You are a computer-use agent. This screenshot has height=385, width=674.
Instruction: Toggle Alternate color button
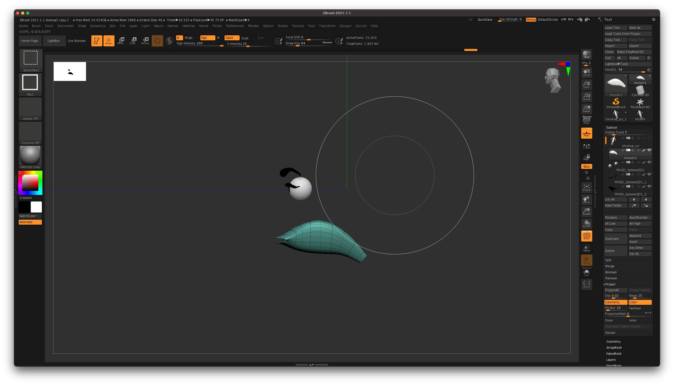click(x=30, y=222)
